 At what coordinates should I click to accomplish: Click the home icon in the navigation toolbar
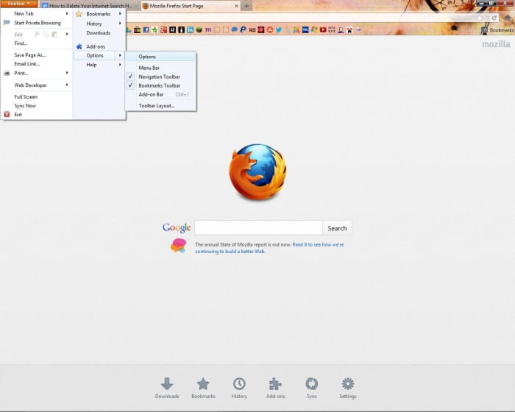[508, 18]
